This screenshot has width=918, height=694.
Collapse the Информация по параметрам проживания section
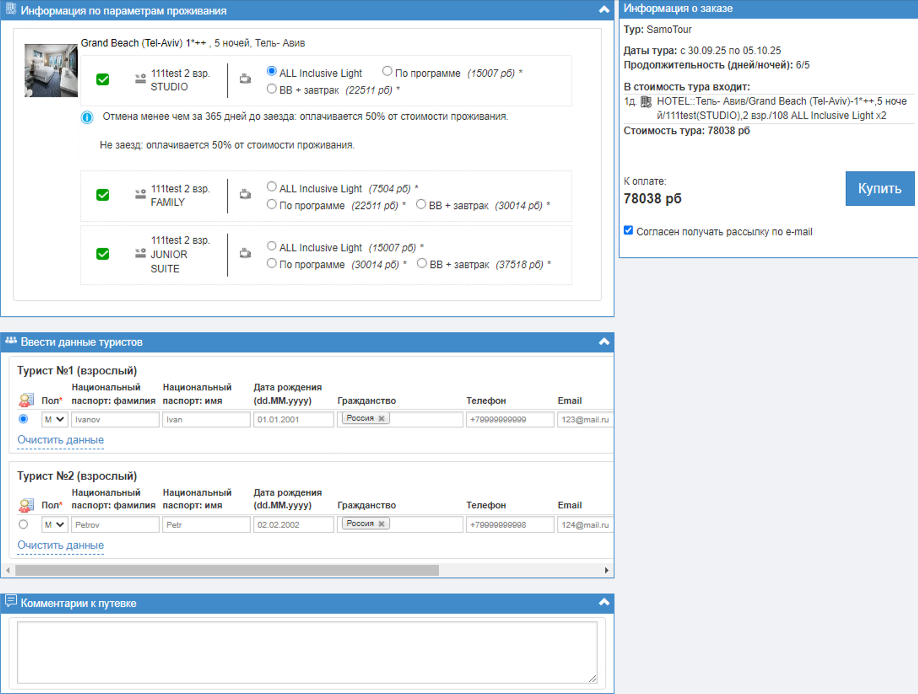coord(604,10)
